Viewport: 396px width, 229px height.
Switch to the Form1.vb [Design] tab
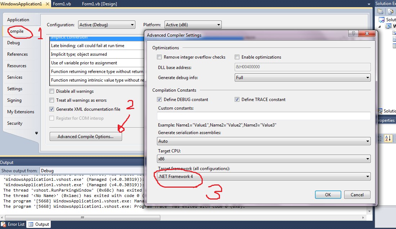tap(99, 4)
